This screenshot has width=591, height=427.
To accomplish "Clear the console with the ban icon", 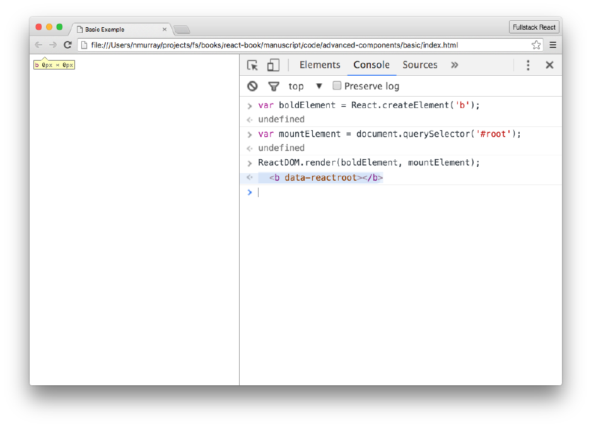I will [x=252, y=86].
